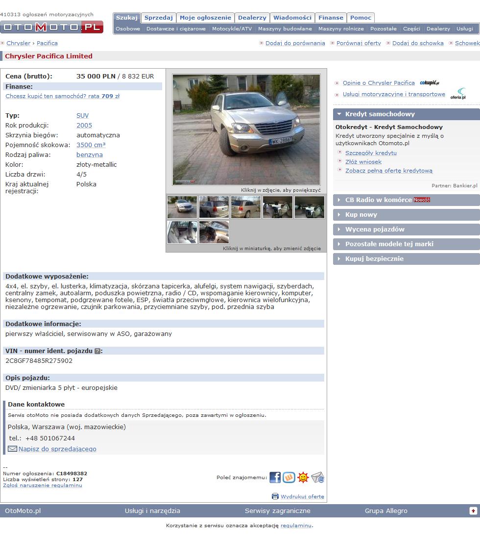Open the Pomoc tab
This screenshot has height=538, width=480.
click(360, 18)
